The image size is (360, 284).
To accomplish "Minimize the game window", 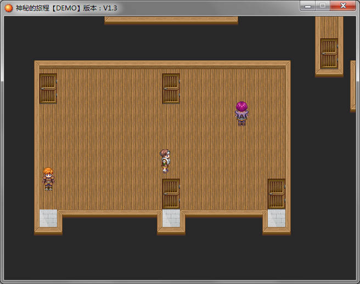I will point(308,6).
